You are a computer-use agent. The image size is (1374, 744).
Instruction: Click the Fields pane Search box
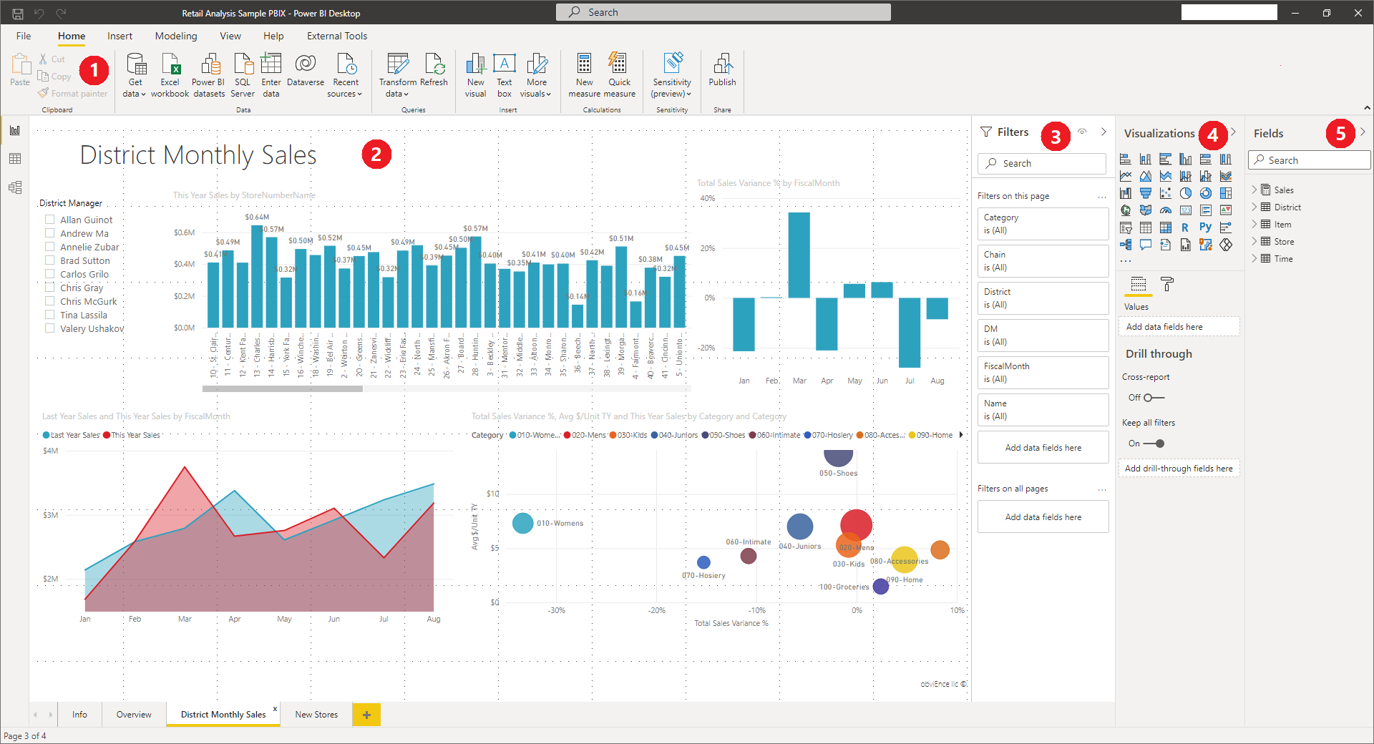(1310, 160)
